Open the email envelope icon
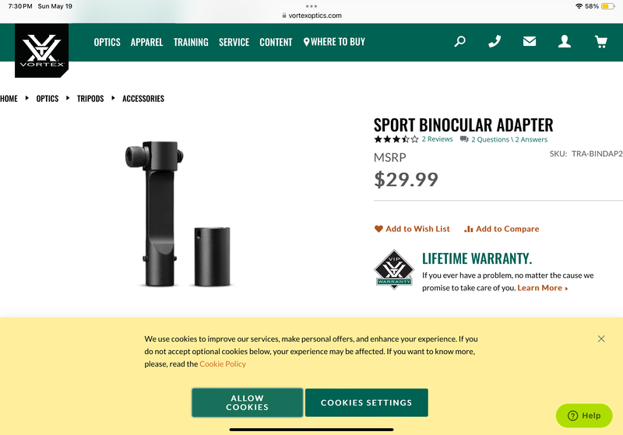This screenshot has width=623, height=435. pos(530,41)
